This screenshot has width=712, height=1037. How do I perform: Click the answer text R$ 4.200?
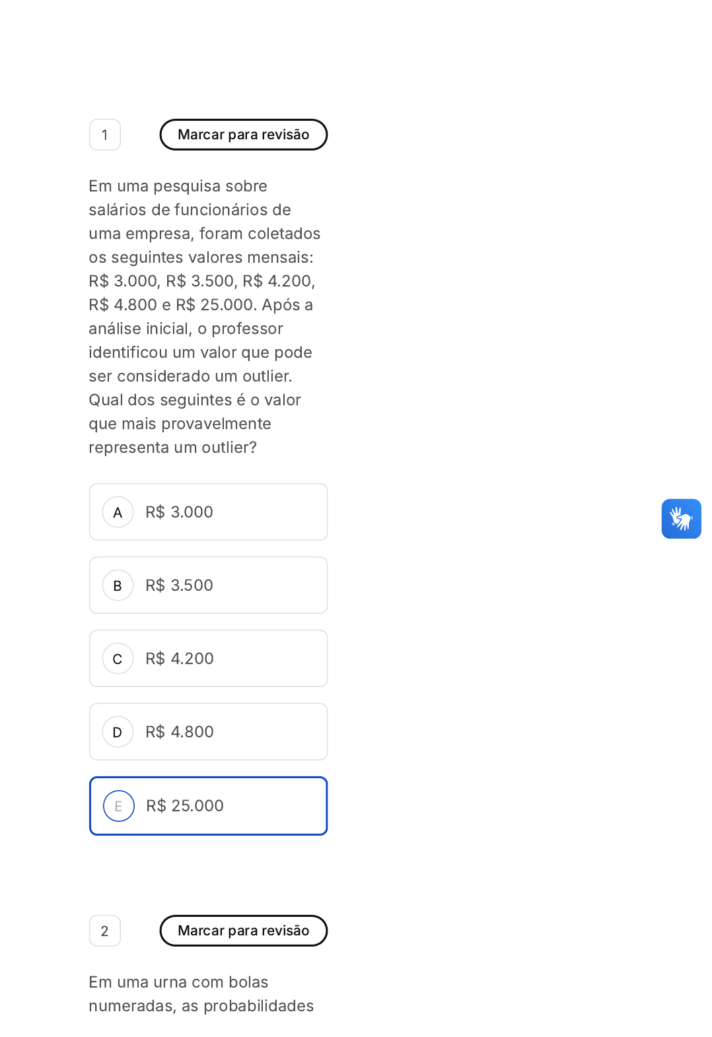(180, 659)
